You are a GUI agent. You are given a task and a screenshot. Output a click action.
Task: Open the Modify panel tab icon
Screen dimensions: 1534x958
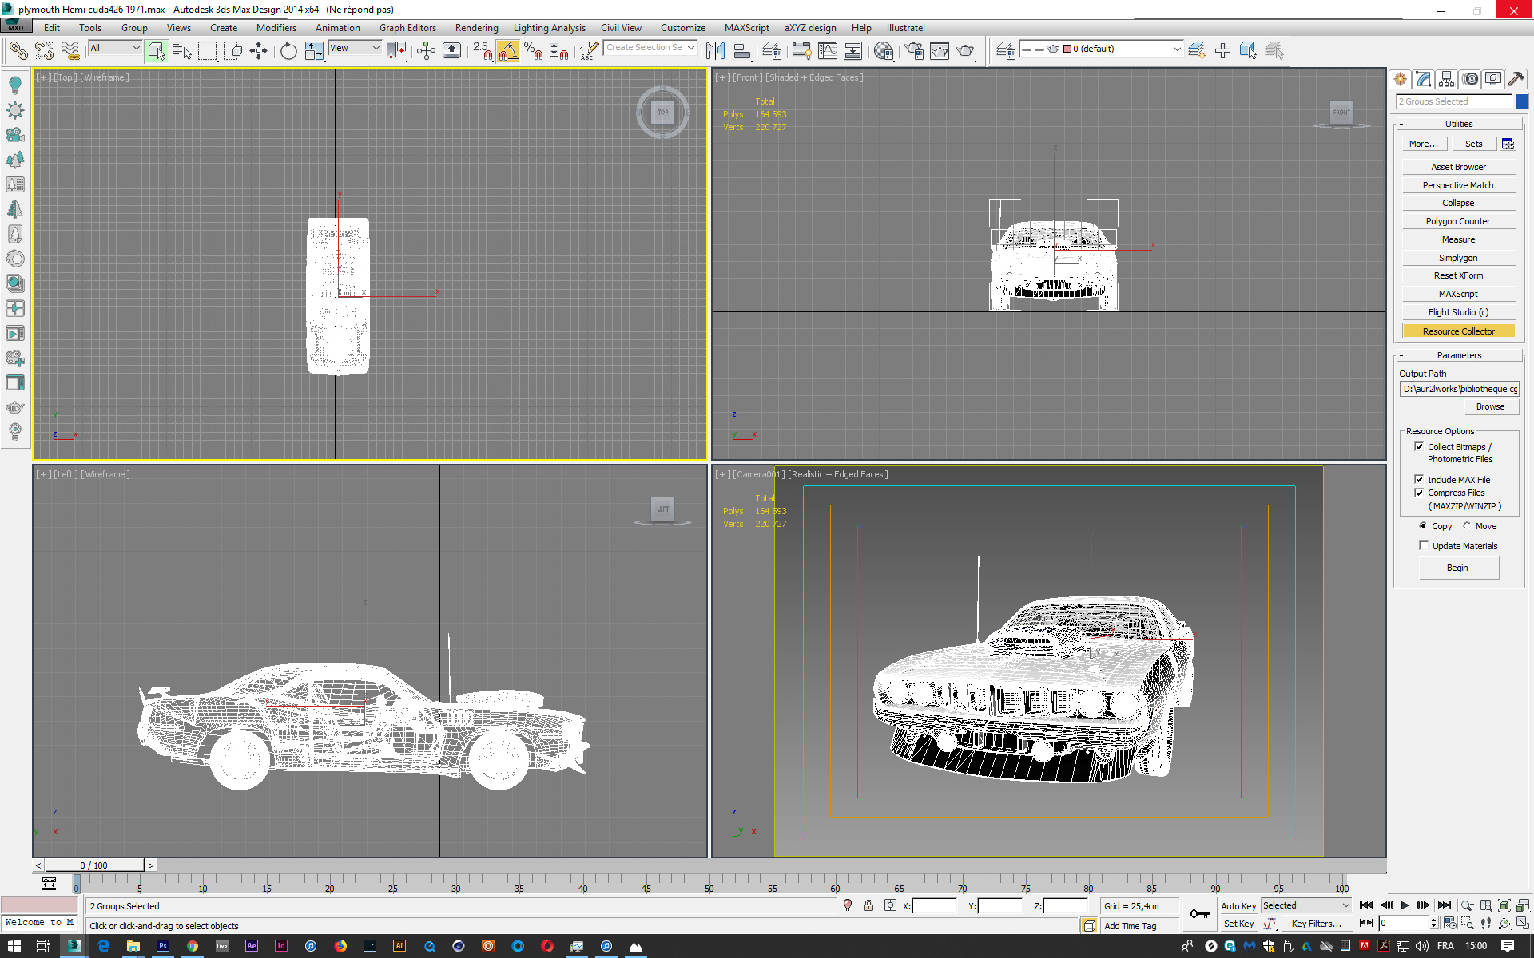coord(1423,79)
